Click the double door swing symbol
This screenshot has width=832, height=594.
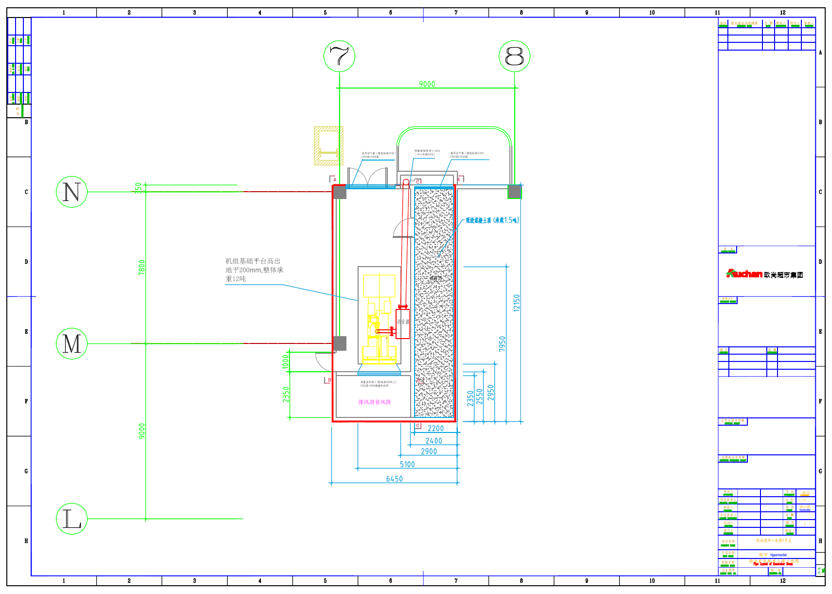pyautogui.click(x=368, y=177)
